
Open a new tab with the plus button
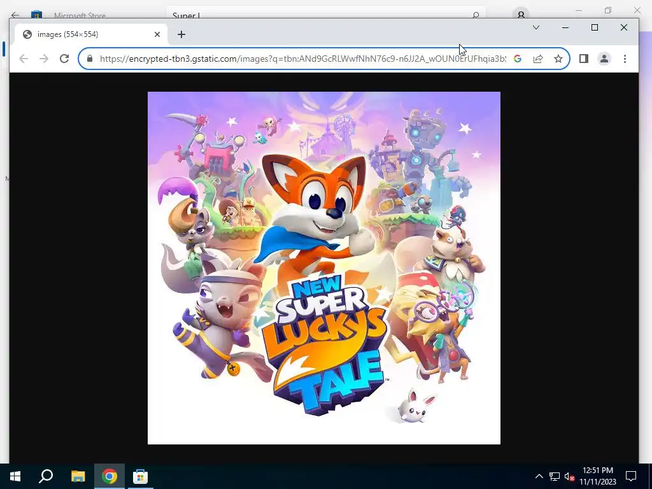(x=181, y=34)
